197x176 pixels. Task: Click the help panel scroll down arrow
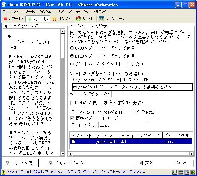[62, 154]
